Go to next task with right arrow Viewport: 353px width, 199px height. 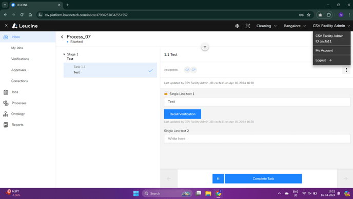[x=345, y=178]
